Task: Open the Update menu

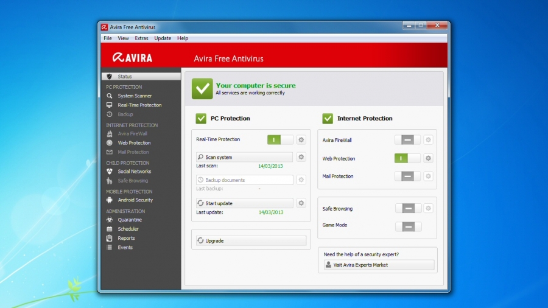Action: point(163,38)
